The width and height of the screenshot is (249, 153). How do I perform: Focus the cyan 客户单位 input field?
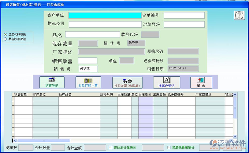pyautogui.click(x=105, y=15)
